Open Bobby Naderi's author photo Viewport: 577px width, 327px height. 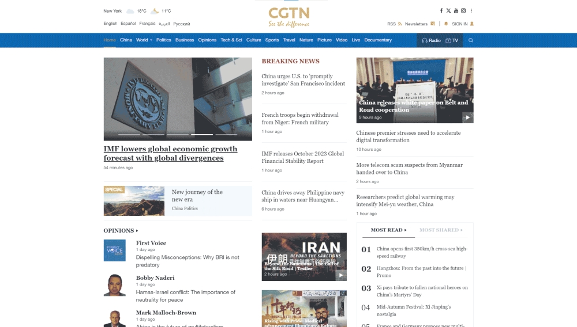click(x=114, y=285)
